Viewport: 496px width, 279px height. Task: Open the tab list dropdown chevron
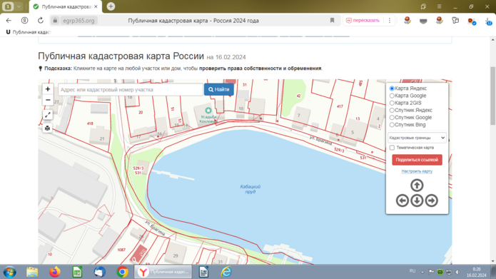click(x=19, y=6)
